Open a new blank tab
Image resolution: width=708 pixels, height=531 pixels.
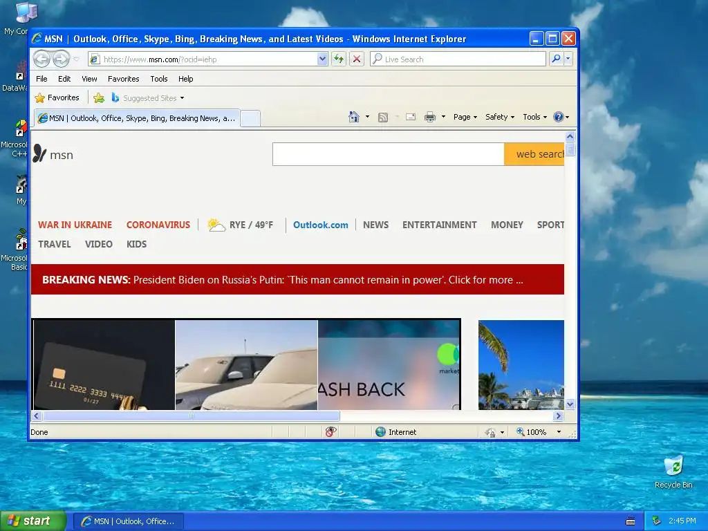[250, 118]
